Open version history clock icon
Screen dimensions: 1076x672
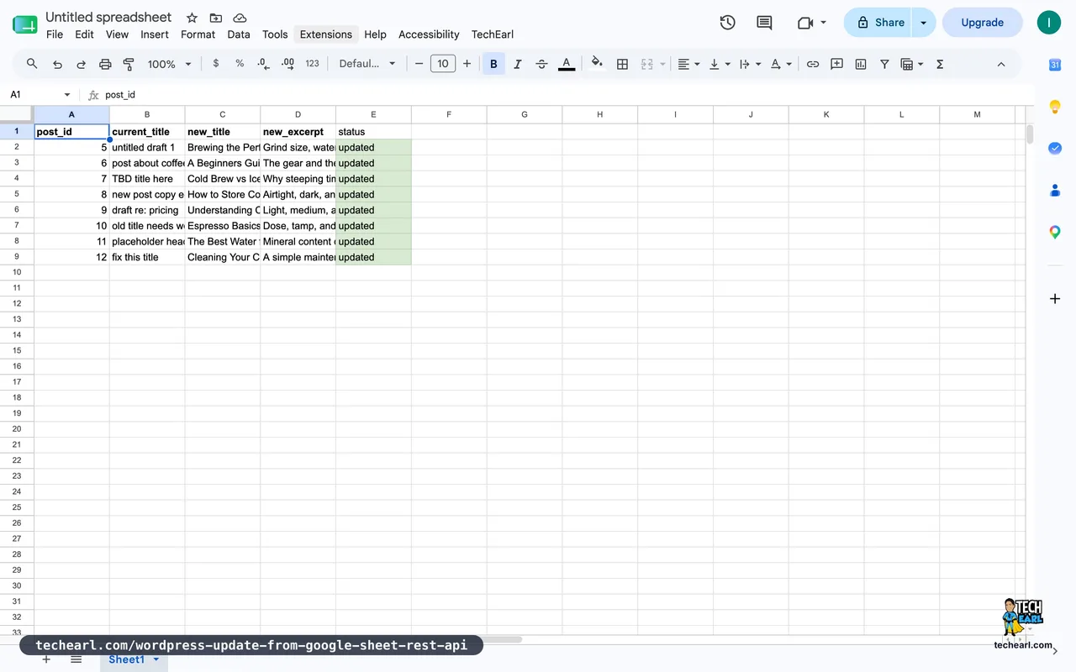[x=728, y=23]
